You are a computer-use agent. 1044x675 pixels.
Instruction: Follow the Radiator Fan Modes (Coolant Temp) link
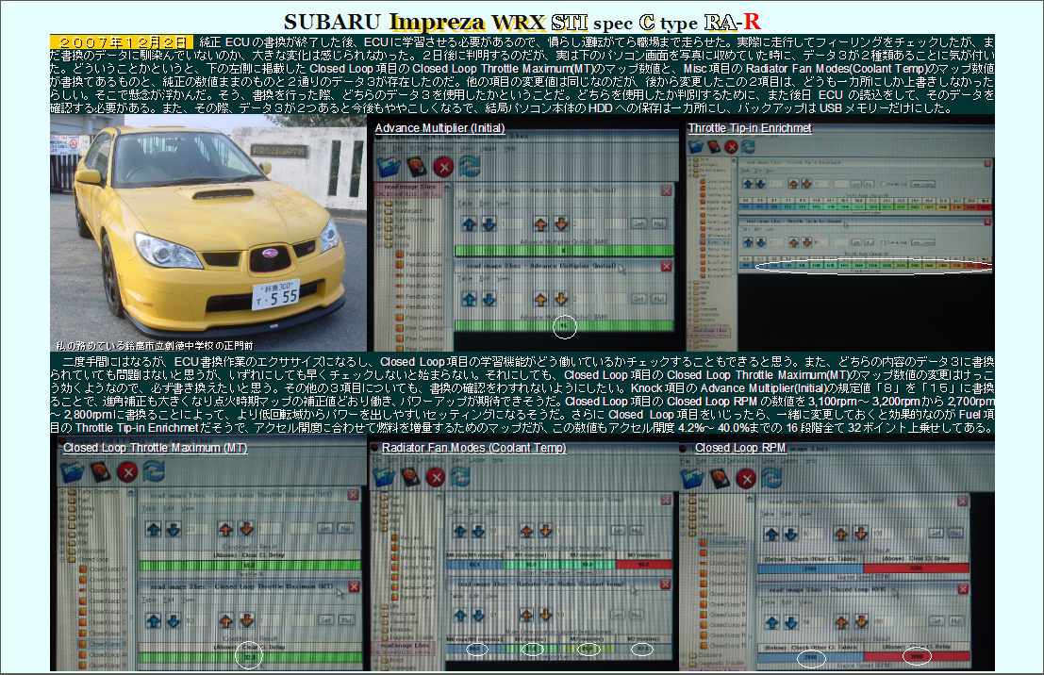(472, 448)
